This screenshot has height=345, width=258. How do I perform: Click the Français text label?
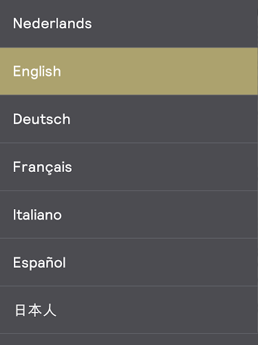coord(43,167)
